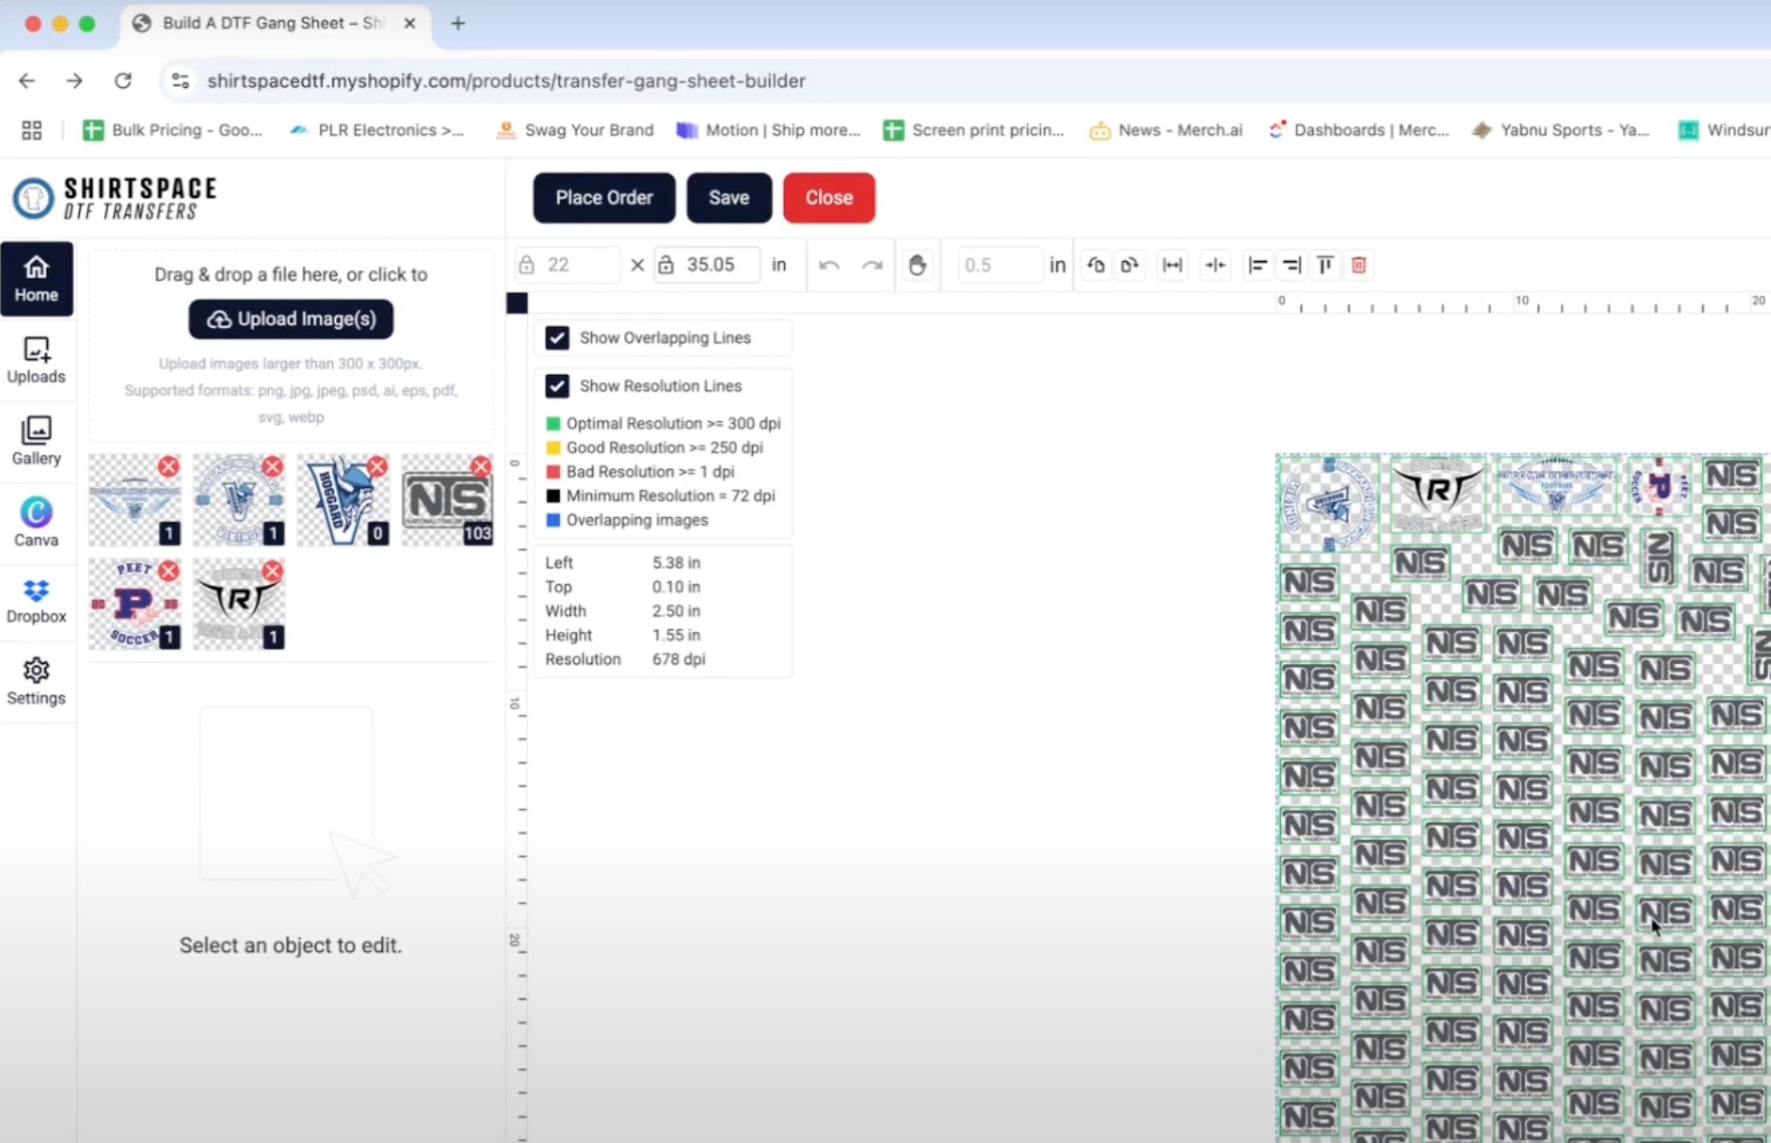Open News - Merch.ai bookmark

tap(1166, 130)
